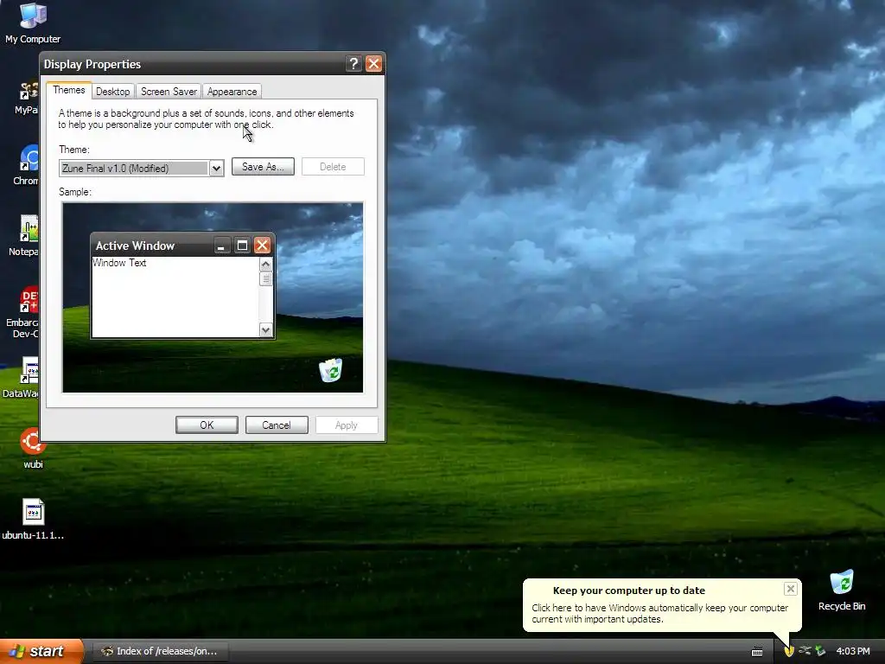Switch to the Appearance tab

tap(232, 92)
